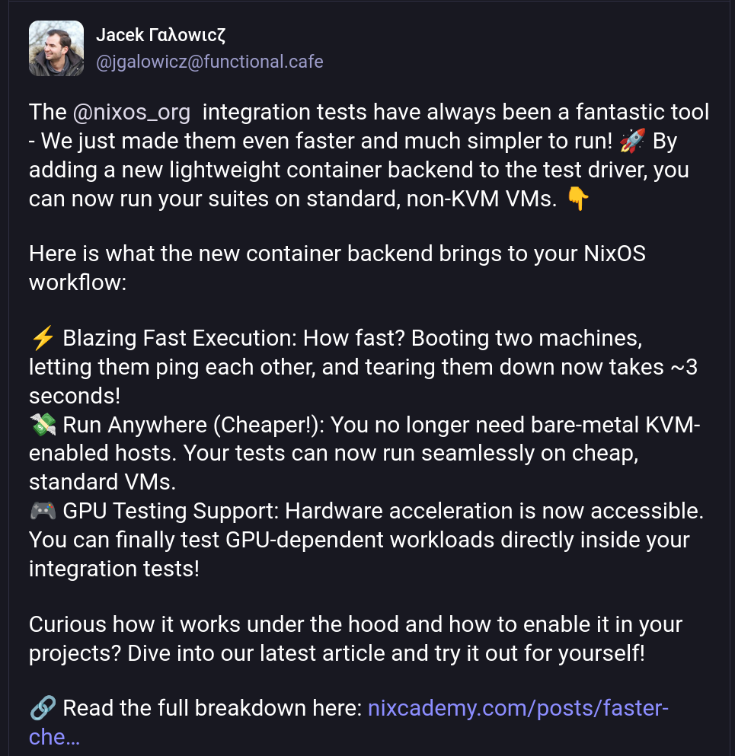The width and height of the screenshot is (735, 756).
Task: Click Jacek's profile avatar photo
Action: [x=56, y=48]
